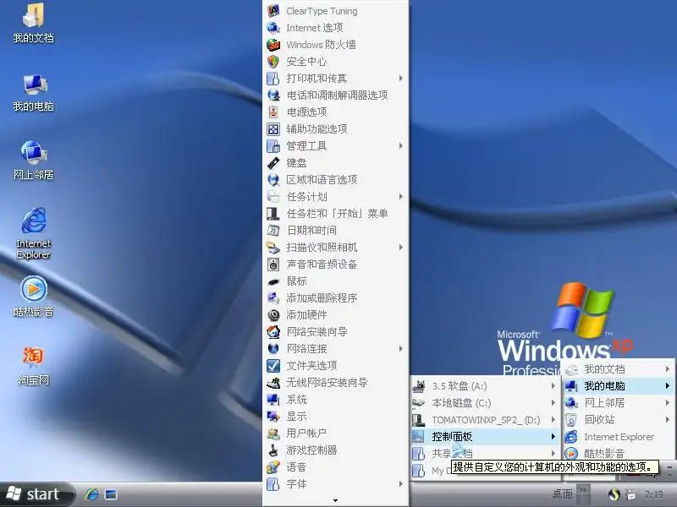Open 共享文档 menu entry
This screenshot has height=507, width=677.
(x=485, y=454)
